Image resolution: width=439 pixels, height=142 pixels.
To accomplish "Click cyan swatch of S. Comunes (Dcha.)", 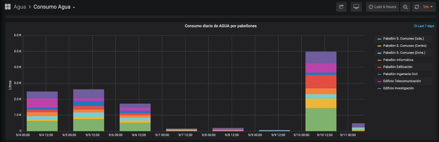I will click(379, 53).
